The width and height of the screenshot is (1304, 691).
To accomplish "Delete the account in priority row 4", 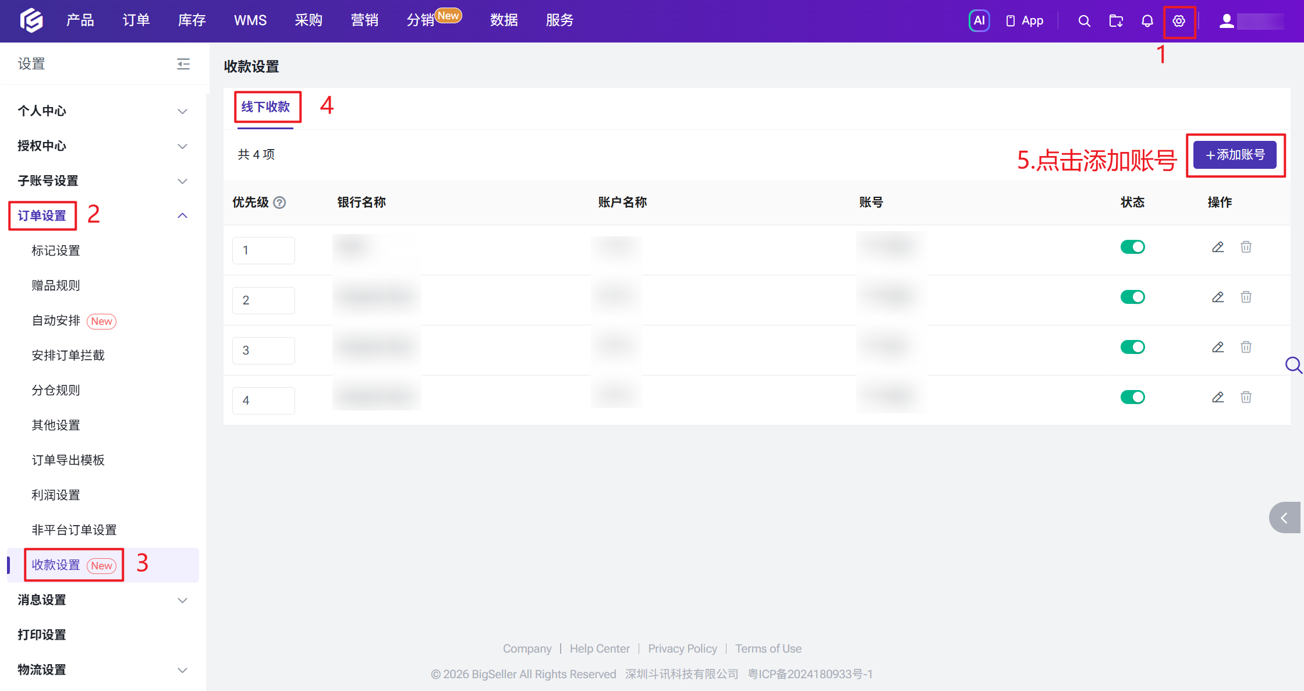I will [x=1246, y=397].
